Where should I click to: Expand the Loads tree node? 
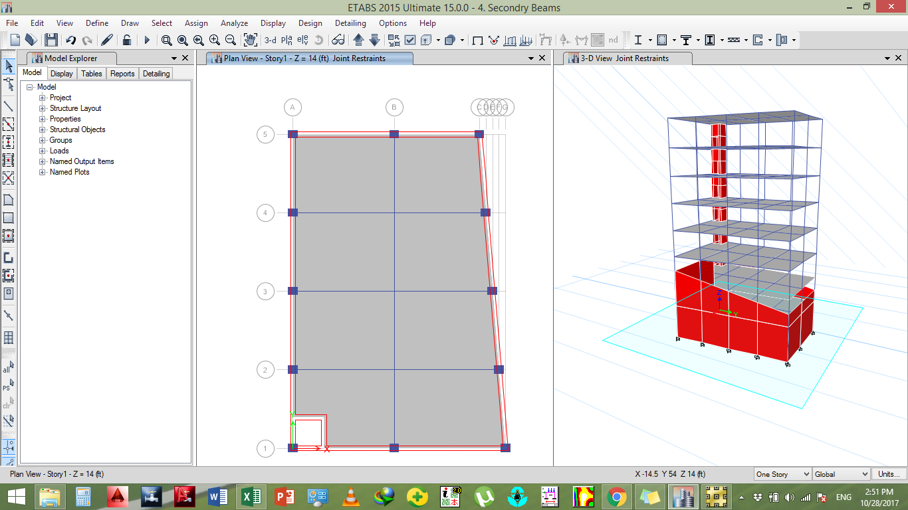pos(43,151)
